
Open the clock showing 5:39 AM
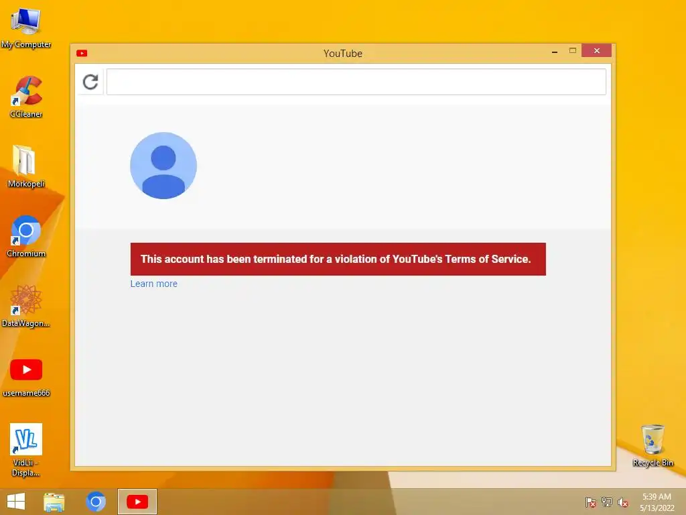[657, 502]
